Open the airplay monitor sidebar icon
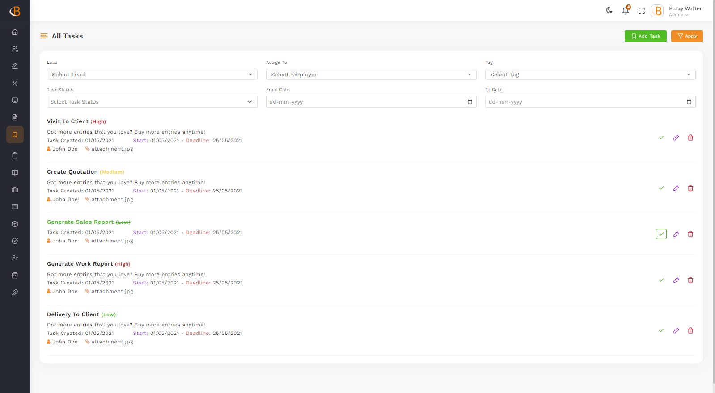Image resolution: width=715 pixels, height=393 pixels. tap(15, 100)
